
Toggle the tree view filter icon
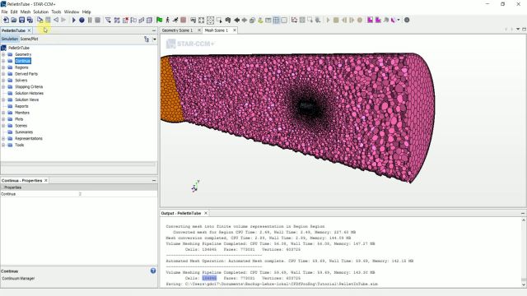coord(147,39)
